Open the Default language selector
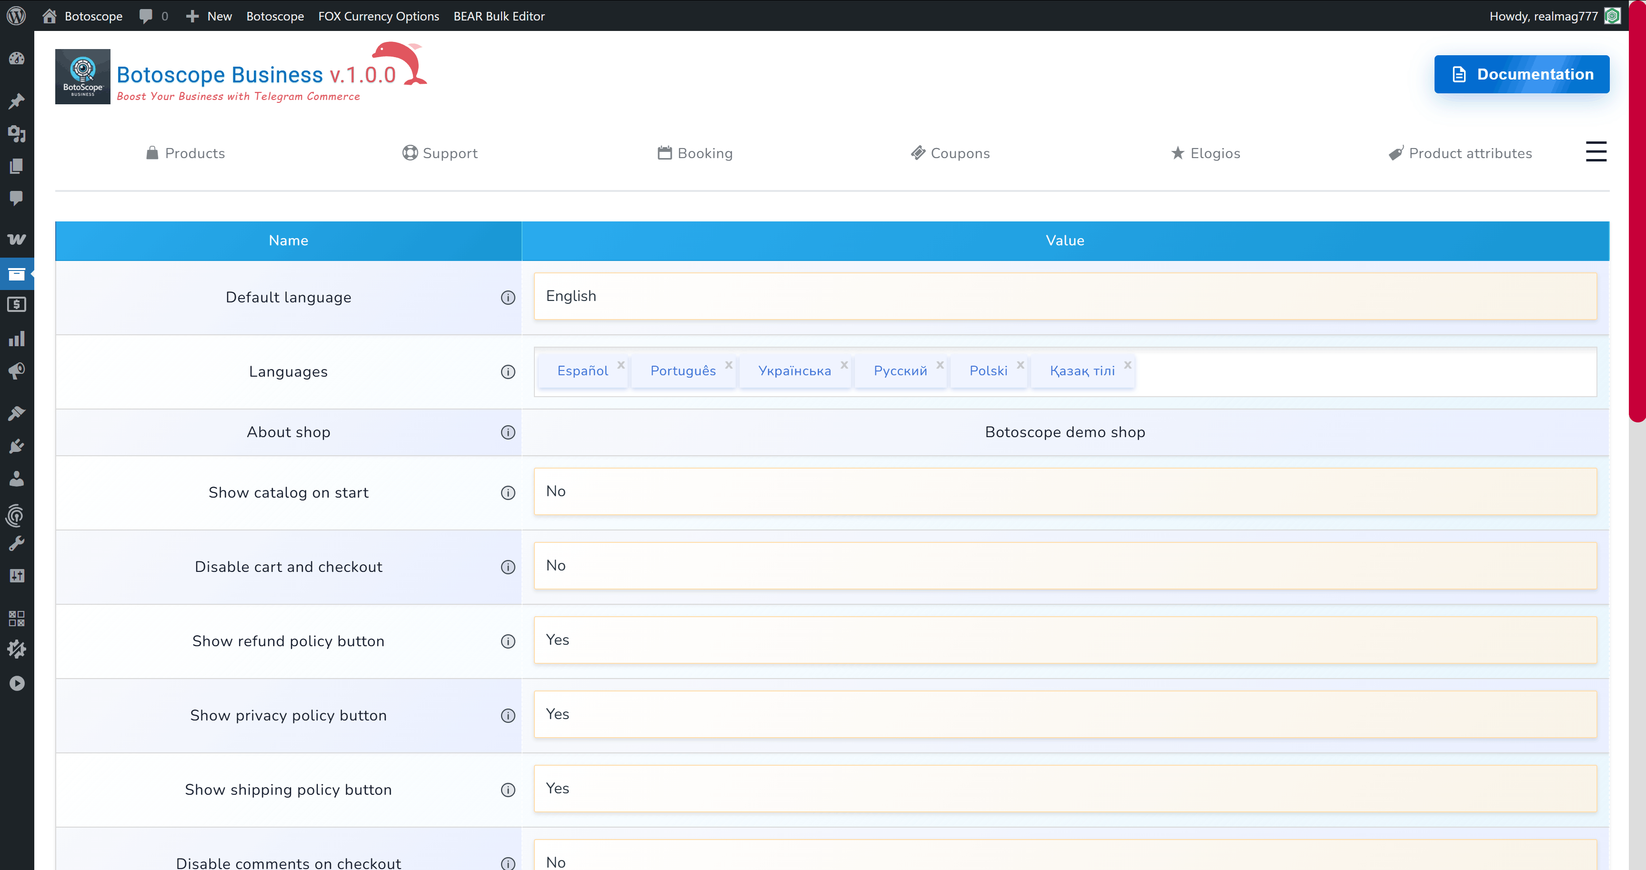Viewport: 1646px width, 870px height. [1064, 296]
